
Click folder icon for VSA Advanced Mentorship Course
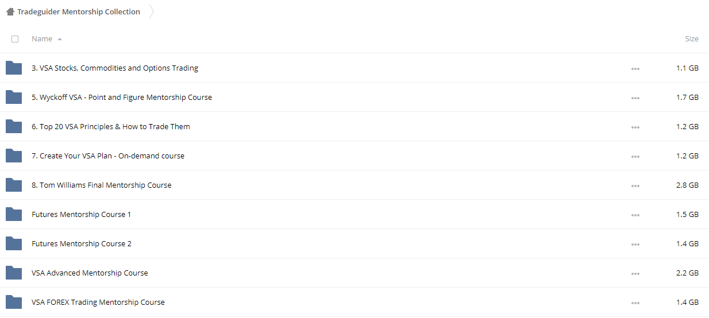click(x=14, y=273)
